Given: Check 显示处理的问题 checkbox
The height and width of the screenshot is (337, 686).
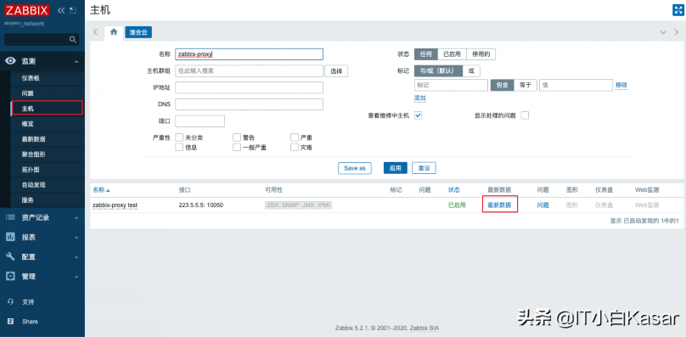Looking at the screenshot, I should [x=525, y=115].
